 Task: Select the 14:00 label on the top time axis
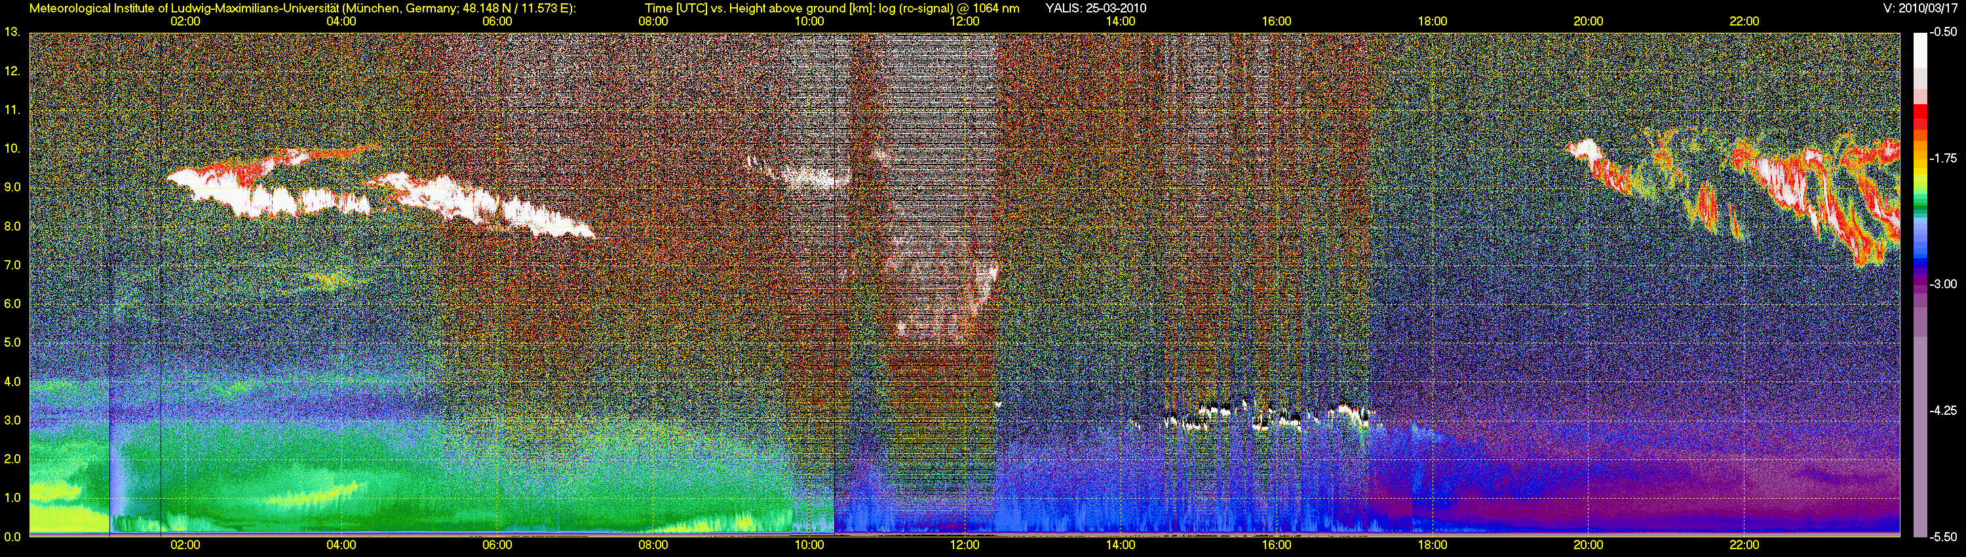(1121, 22)
